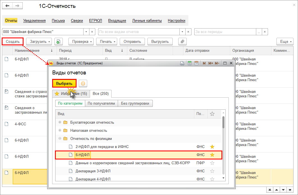Open the organization dropdown list
The image size is (298, 195).
[x=86, y=32]
